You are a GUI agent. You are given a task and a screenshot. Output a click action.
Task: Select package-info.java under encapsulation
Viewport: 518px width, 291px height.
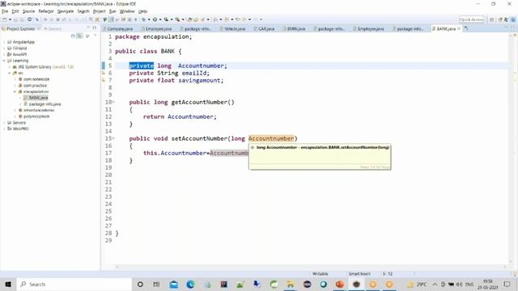pyautogui.click(x=42, y=104)
